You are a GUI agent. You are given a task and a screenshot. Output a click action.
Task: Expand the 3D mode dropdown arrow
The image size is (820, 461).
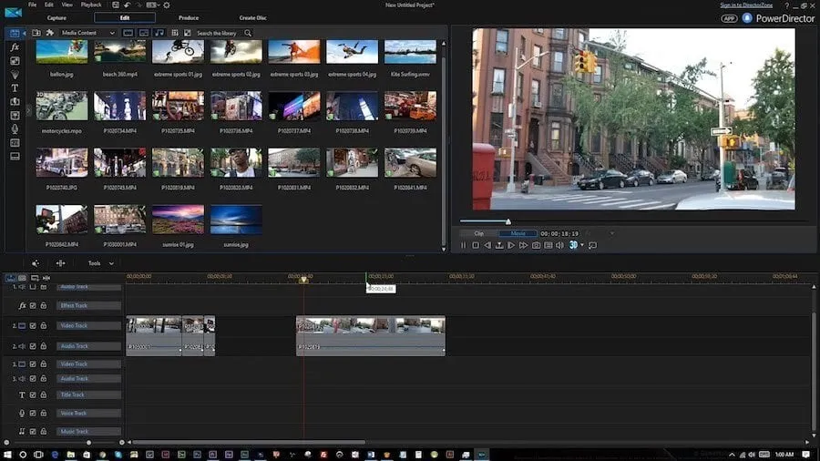pyautogui.click(x=583, y=245)
